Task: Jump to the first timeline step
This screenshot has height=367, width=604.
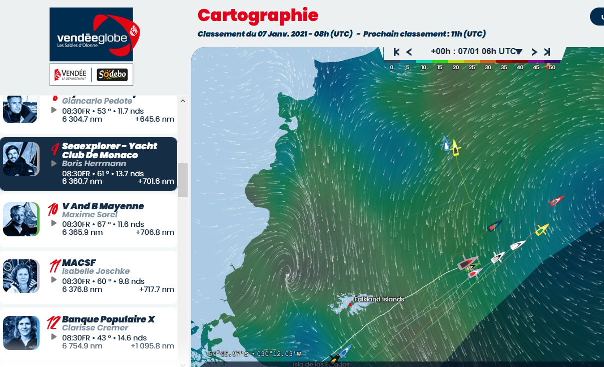Action: [x=396, y=52]
